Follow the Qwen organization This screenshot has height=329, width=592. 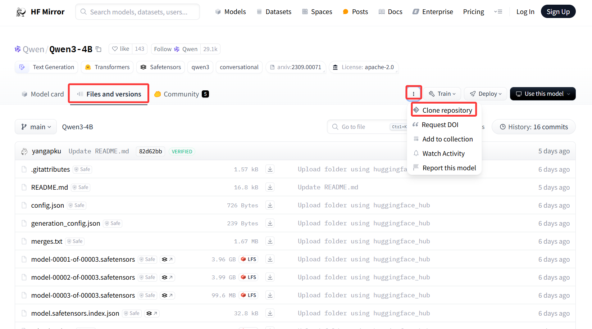point(176,49)
